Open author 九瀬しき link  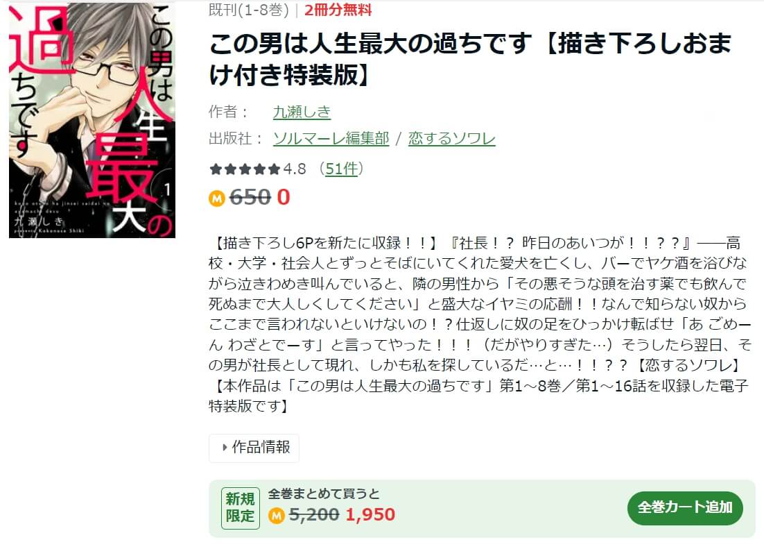point(302,112)
